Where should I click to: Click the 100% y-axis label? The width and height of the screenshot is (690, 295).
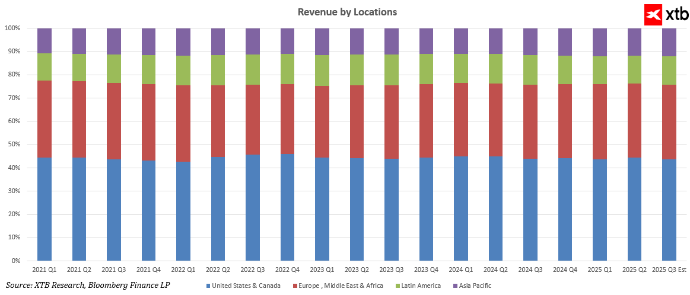tap(12, 28)
